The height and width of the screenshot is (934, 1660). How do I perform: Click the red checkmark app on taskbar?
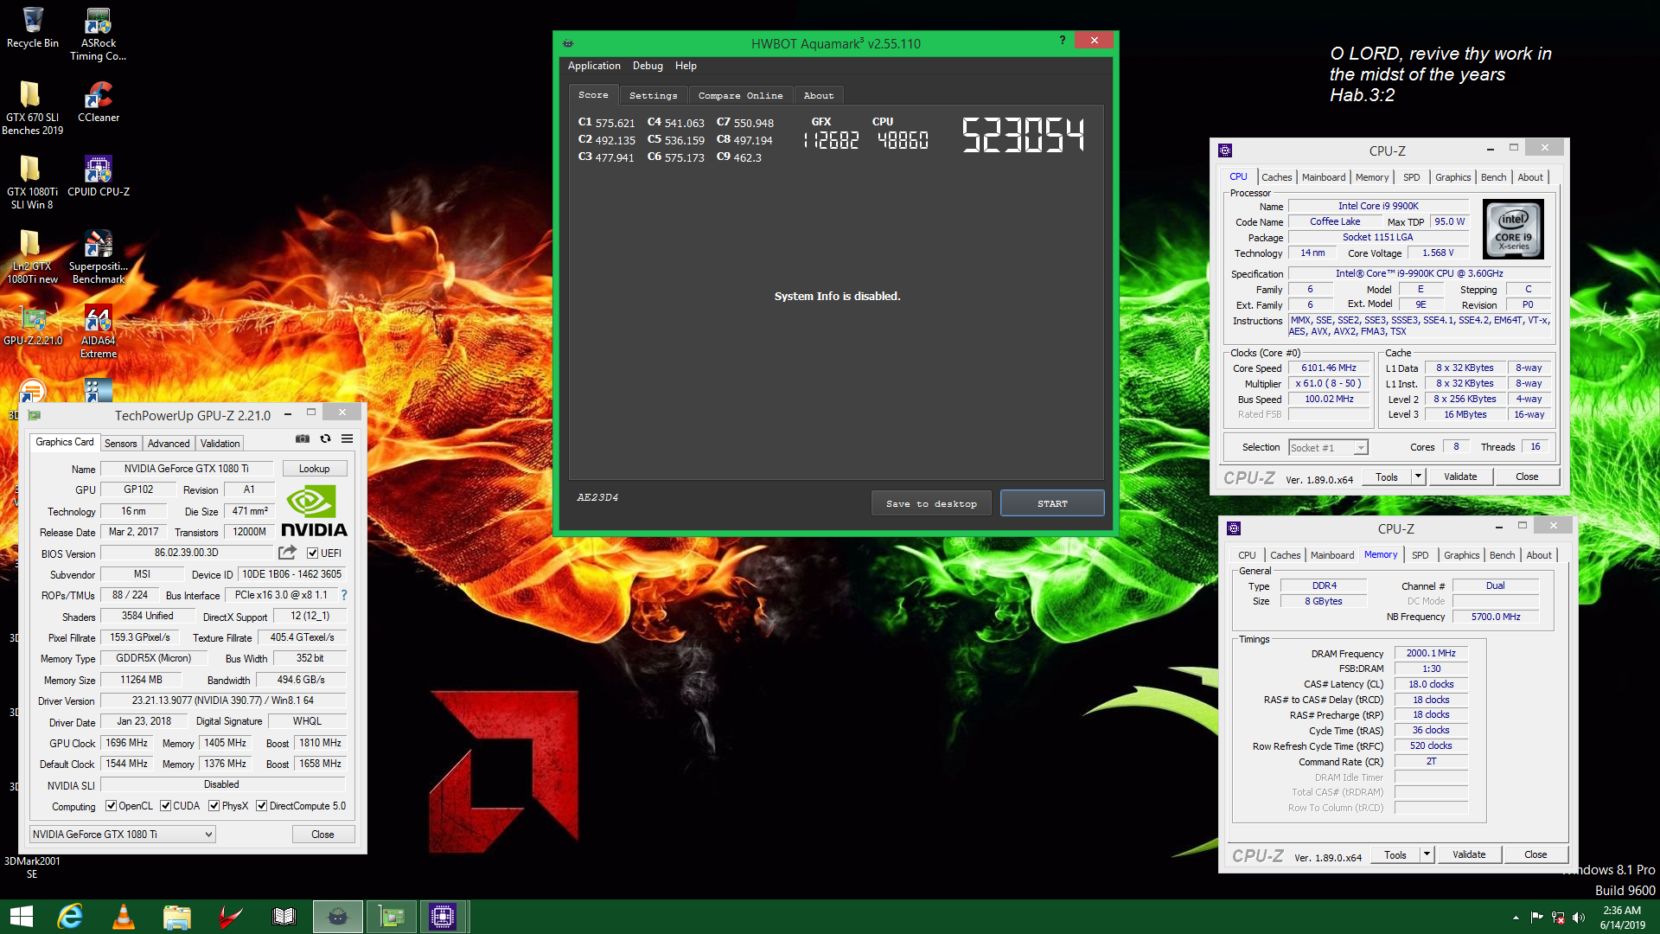(x=230, y=917)
